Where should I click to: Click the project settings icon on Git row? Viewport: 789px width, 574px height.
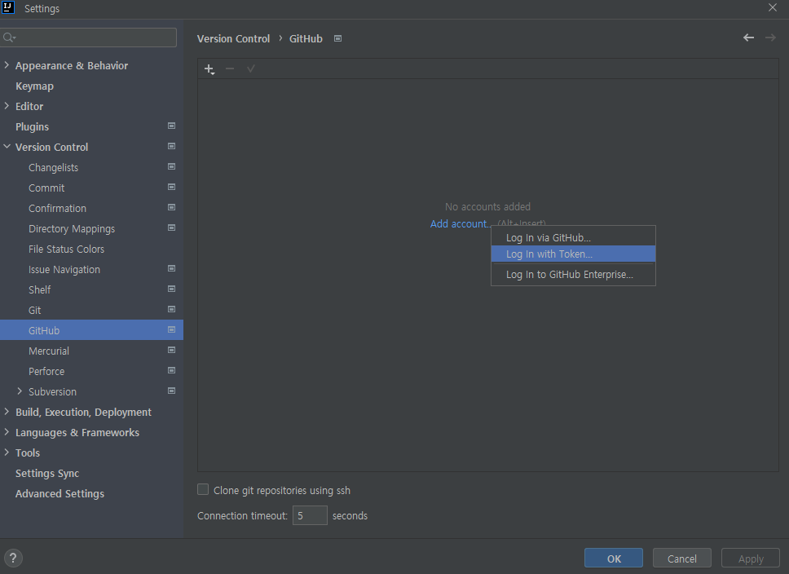172,309
